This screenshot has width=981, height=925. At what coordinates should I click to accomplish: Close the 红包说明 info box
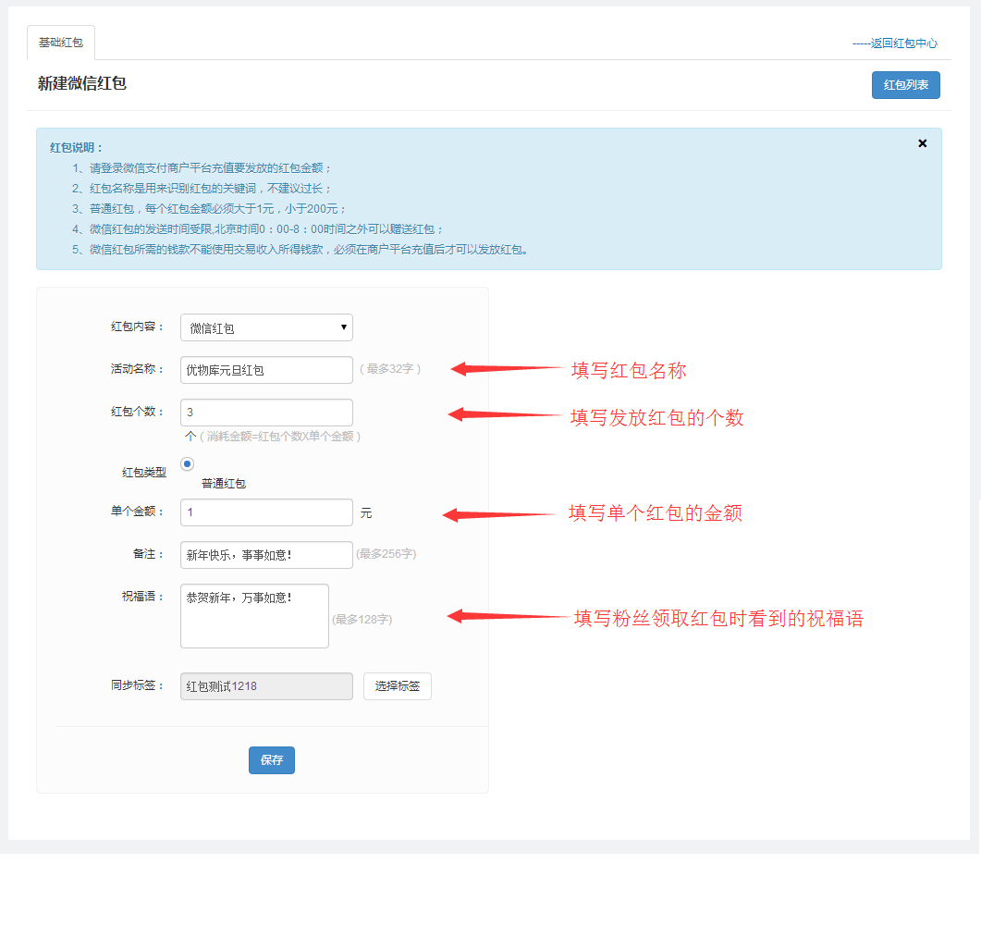(922, 143)
